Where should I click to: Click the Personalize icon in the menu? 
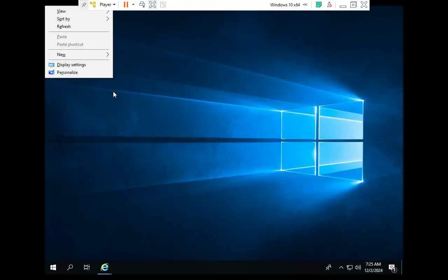coord(51,72)
